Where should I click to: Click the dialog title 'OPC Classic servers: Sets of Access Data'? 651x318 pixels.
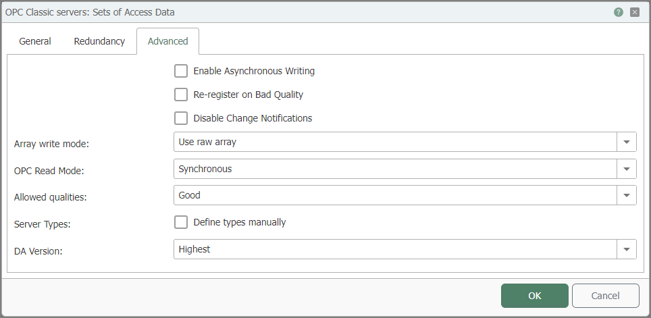pyautogui.click(x=90, y=12)
